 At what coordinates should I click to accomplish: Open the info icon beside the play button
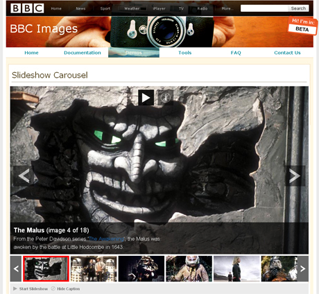(166, 98)
